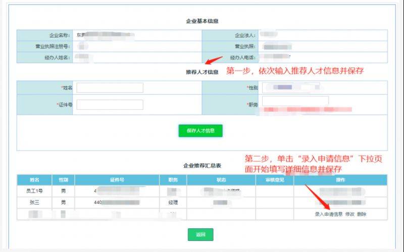404x252 pixels.
Task: Click the 推荐人才信息 heading
Action: (x=202, y=72)
